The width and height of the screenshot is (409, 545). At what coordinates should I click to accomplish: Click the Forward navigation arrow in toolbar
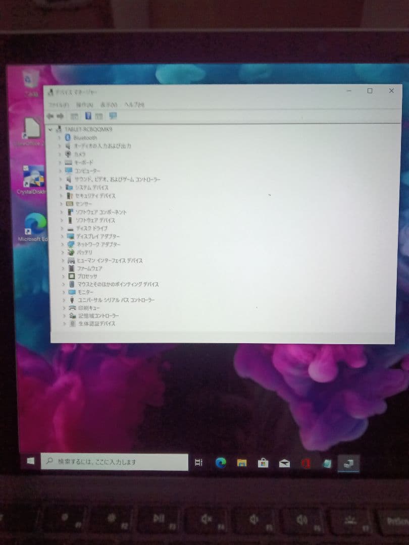(x=60, y=116)
